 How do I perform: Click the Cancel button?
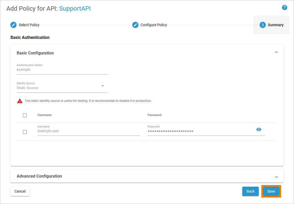(20, 191)
